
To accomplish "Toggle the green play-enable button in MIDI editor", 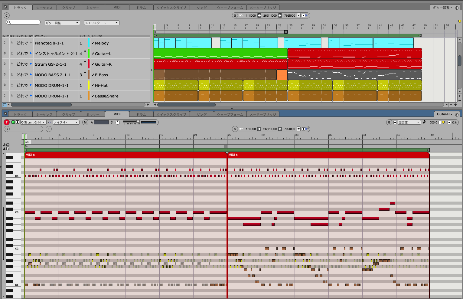I will point(13,122).
